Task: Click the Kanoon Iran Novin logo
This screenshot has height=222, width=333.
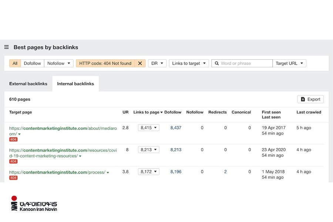Action: tap(34, 204)
